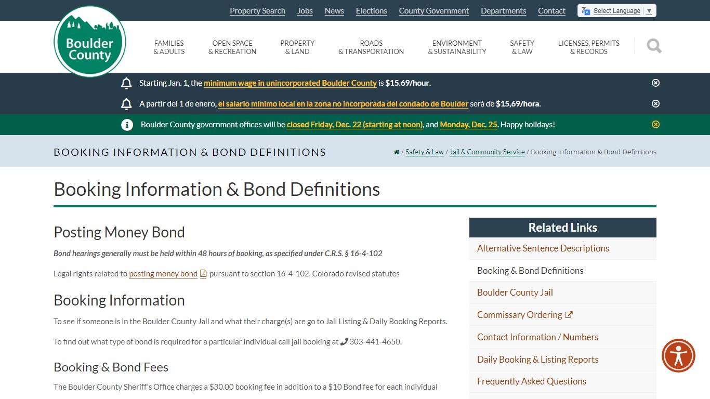Click the Boulder County logo
The image size is (710, 399).
(90, 41)
